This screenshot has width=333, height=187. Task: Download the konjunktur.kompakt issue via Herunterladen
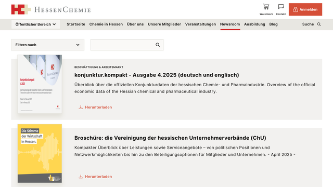(x=95, y=107)
